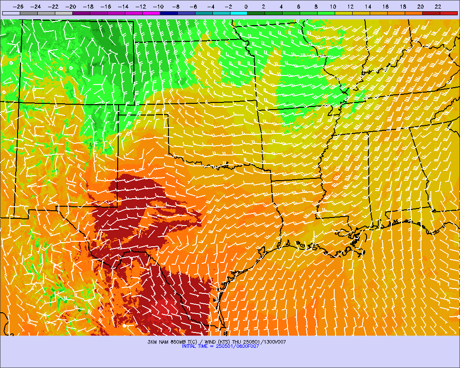Click the -4 temperature label
This screenshot has width=460, height=368.
click(x=211, y=6)
